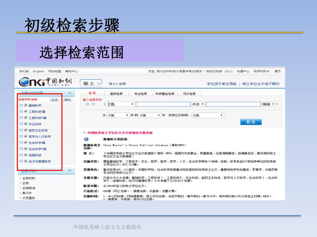The height and width of the screenshot is (237, 317).
Task: Click the 全选 button
Action: click(54, 100)
